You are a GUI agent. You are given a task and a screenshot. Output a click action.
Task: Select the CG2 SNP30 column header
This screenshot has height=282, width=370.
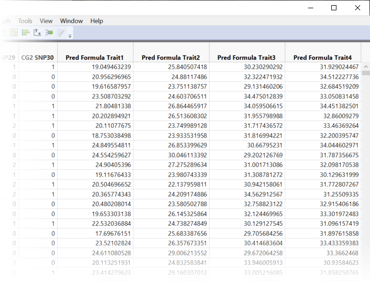[x=38, y=58]
